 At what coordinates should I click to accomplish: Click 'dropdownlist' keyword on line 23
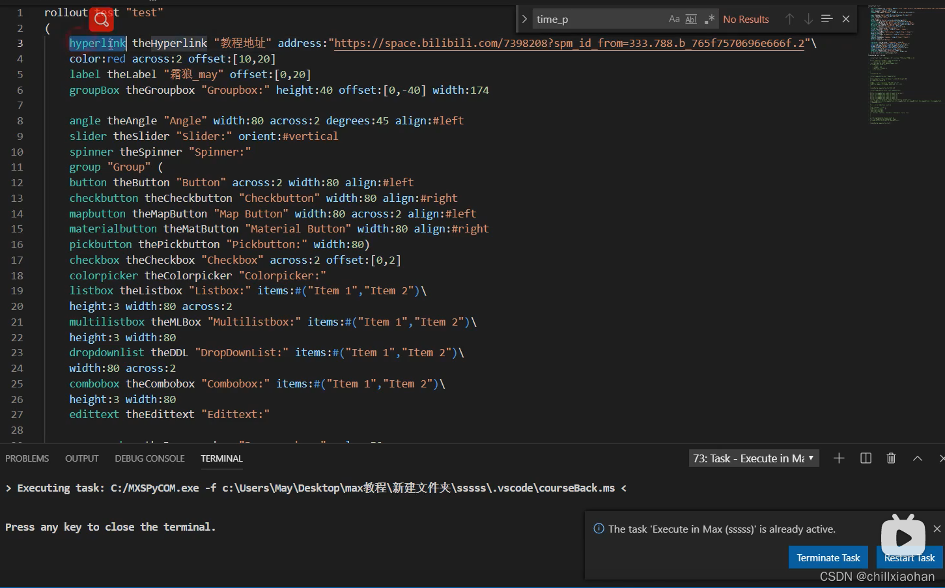(107, 352)
